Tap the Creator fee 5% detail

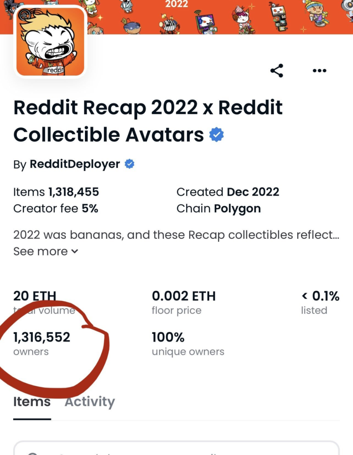click(56, 209)
